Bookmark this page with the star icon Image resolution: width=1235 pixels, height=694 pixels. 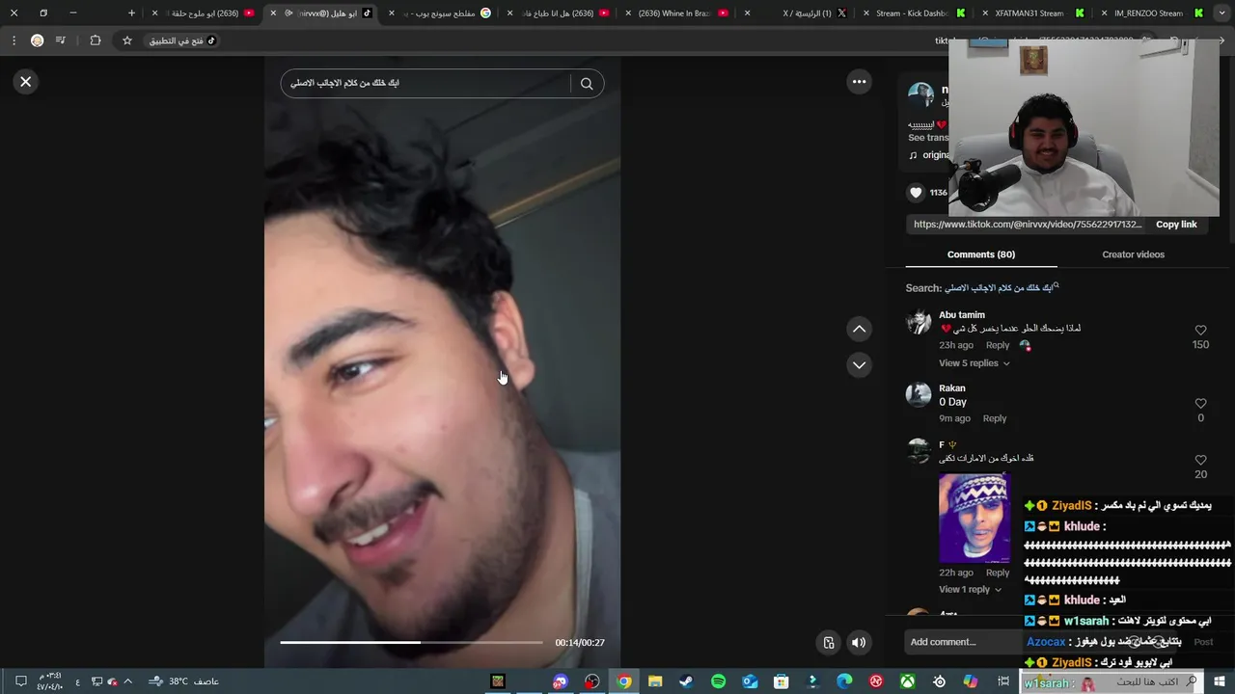point(126,40)
